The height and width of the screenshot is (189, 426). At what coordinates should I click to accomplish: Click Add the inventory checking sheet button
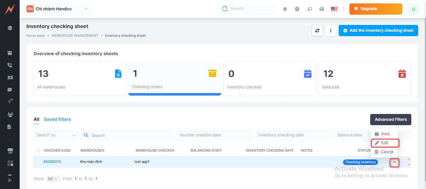378,31
